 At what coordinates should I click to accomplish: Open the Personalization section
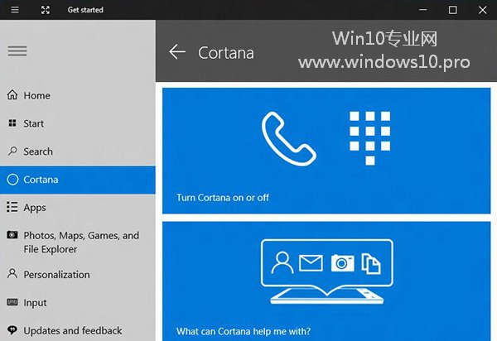(78, 275)
